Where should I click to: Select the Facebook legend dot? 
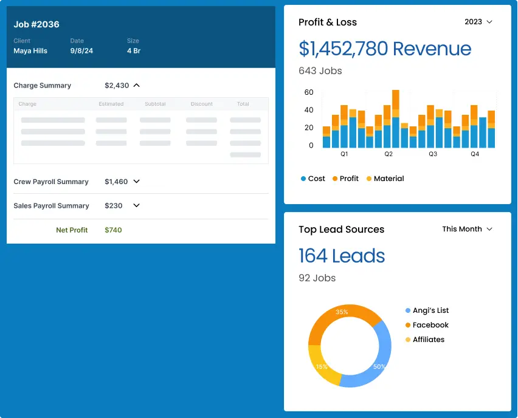click(408, 325)
